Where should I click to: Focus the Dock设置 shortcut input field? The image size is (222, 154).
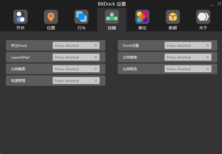(188, 45)
